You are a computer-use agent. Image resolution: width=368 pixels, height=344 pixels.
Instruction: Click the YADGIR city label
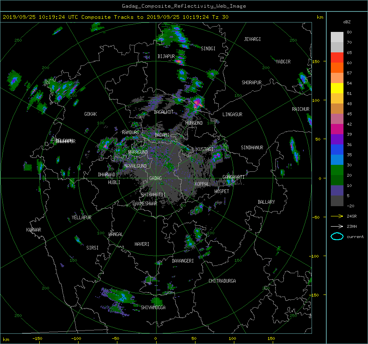pos(283,62)
